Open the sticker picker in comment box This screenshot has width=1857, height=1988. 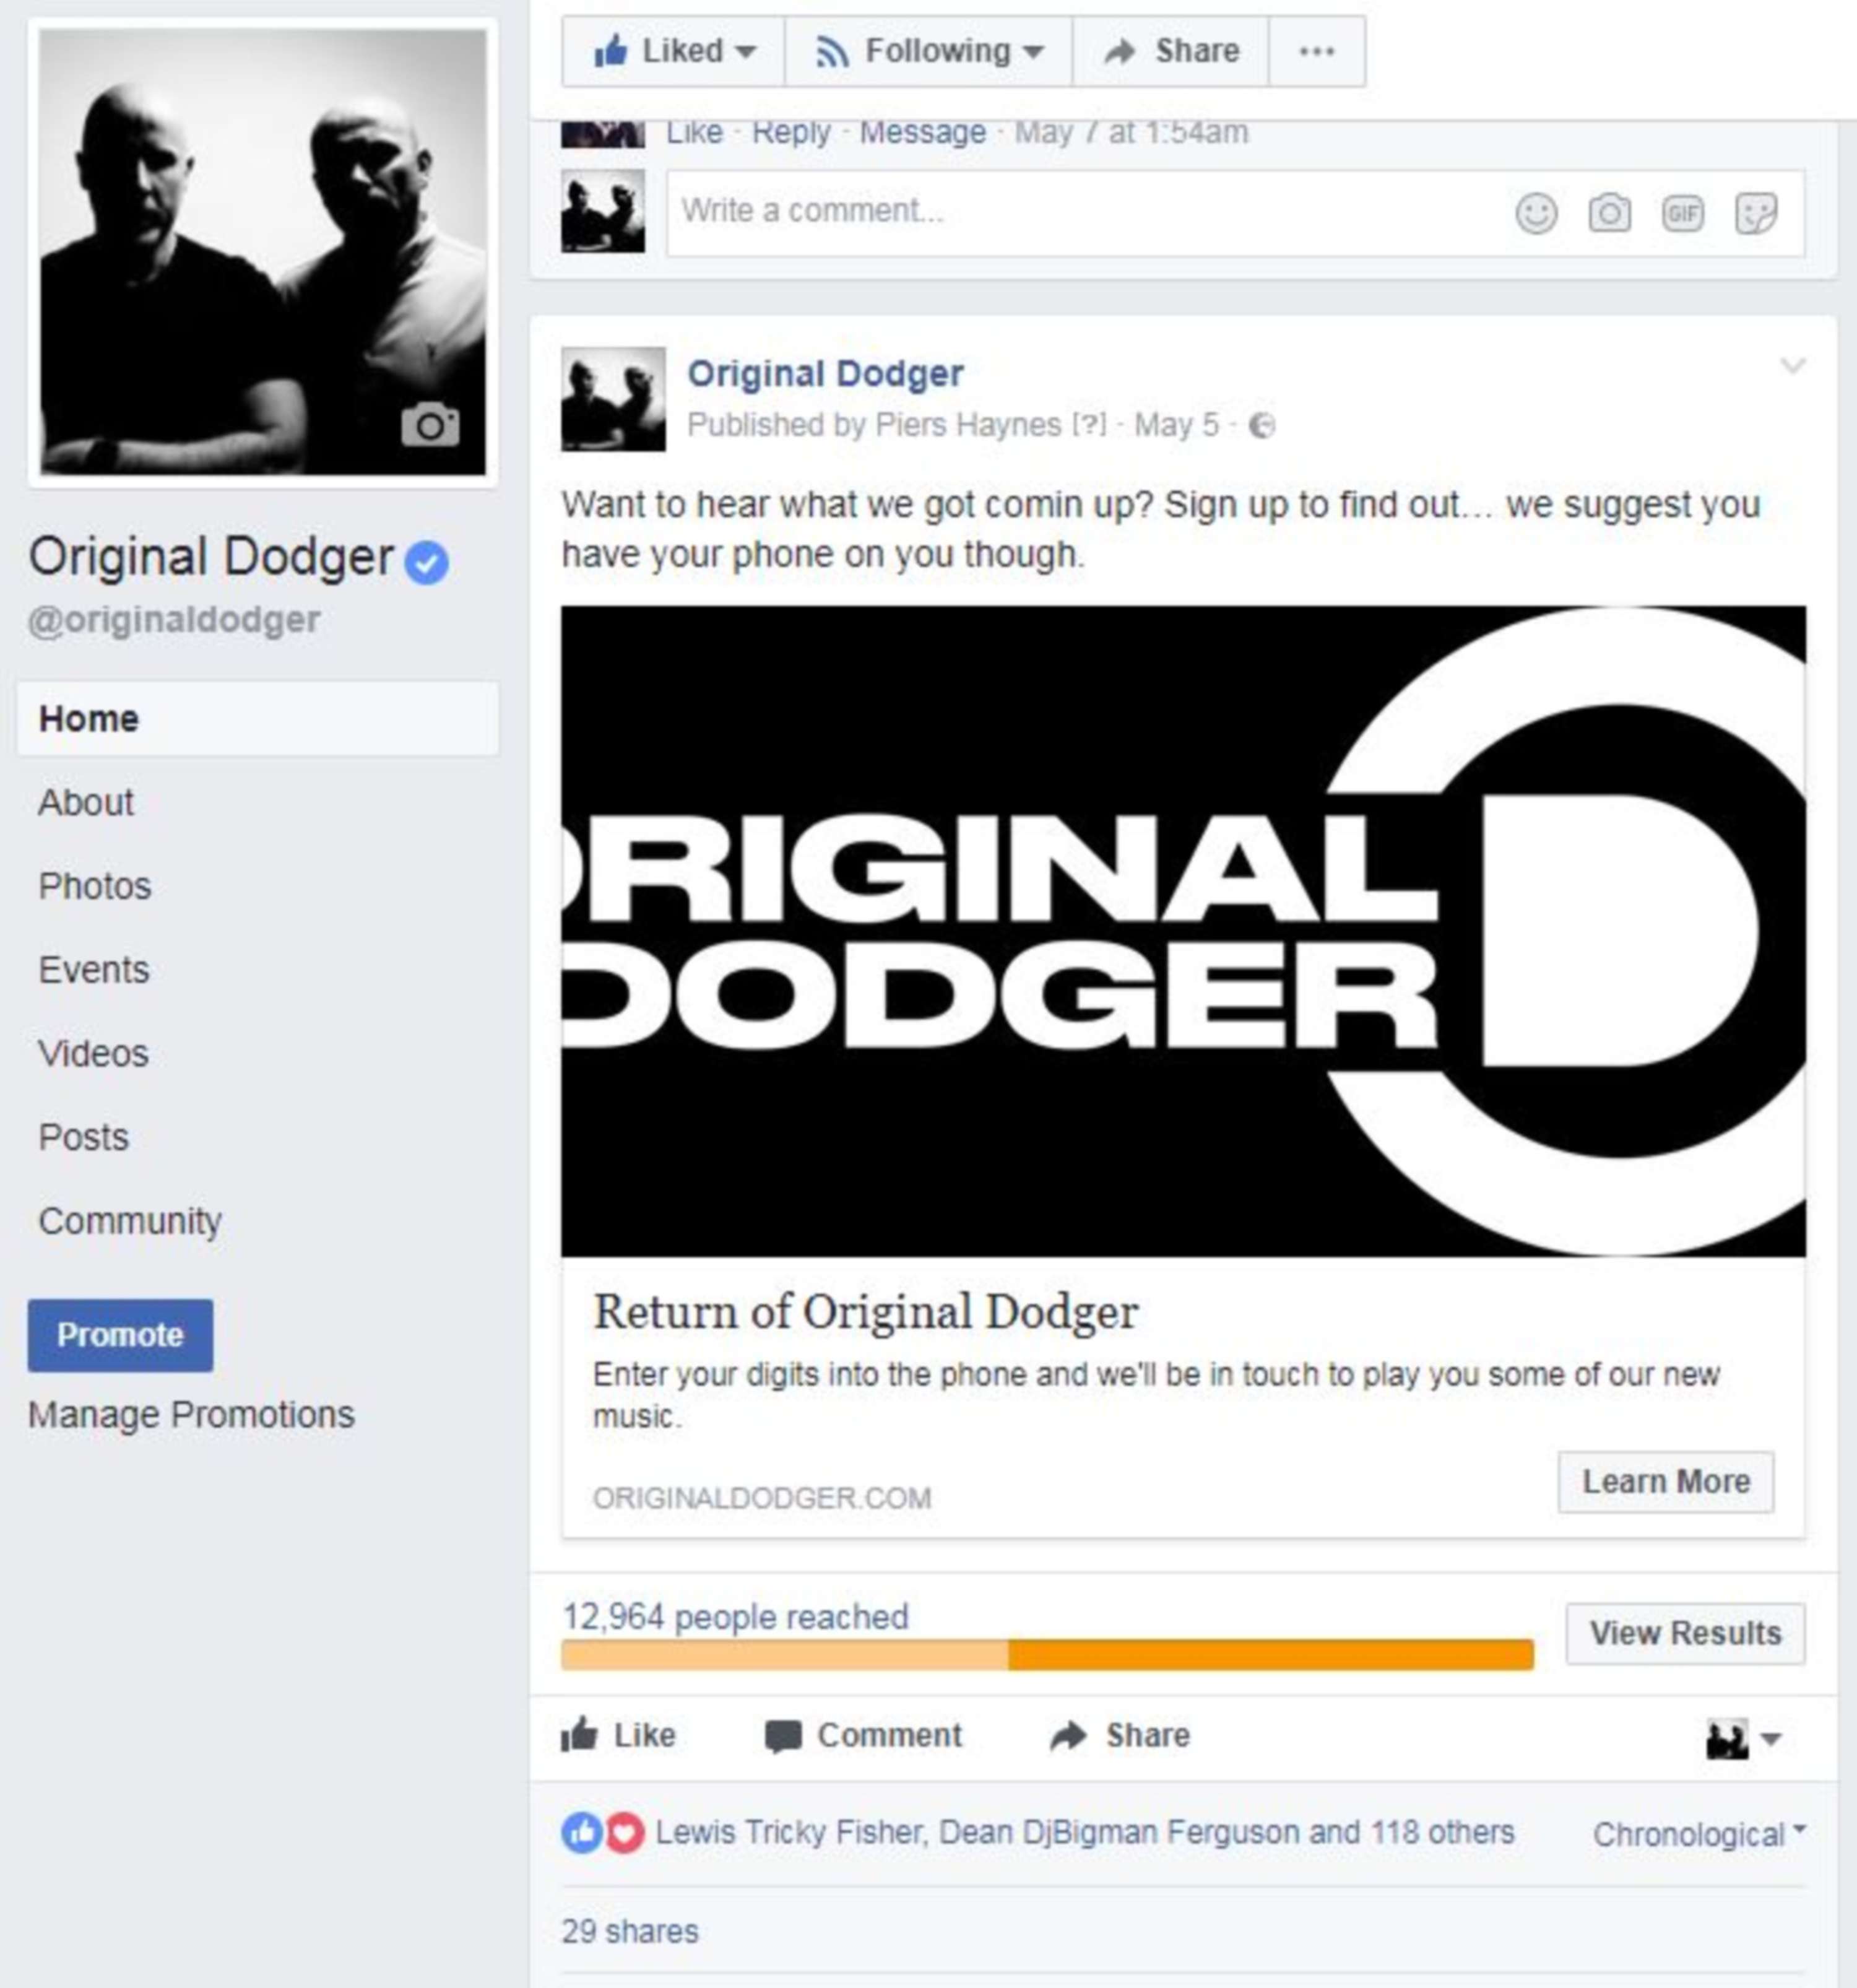click(1756, 213)
